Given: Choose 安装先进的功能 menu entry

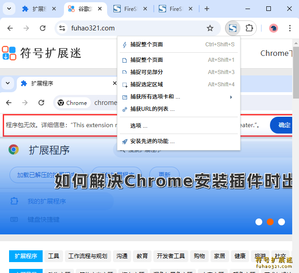Looking at the screenshot, I should [179, 141].
